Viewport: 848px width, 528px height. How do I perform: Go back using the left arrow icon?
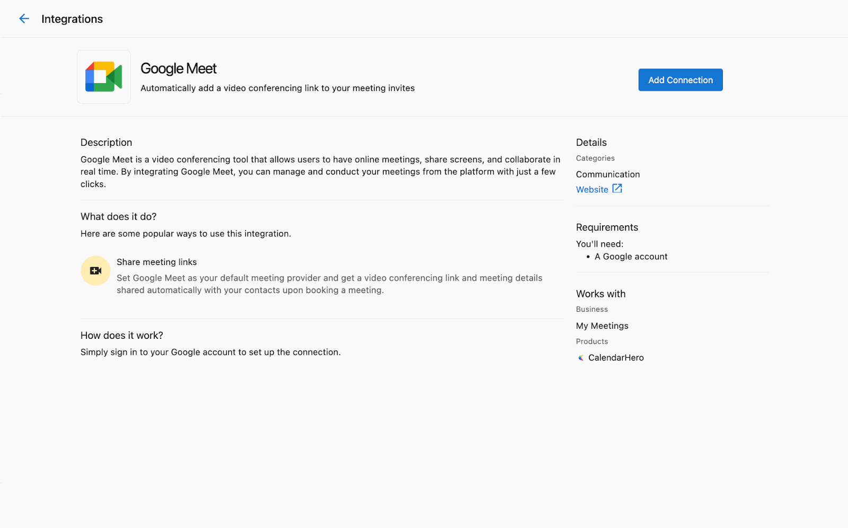tap(24, 19)
